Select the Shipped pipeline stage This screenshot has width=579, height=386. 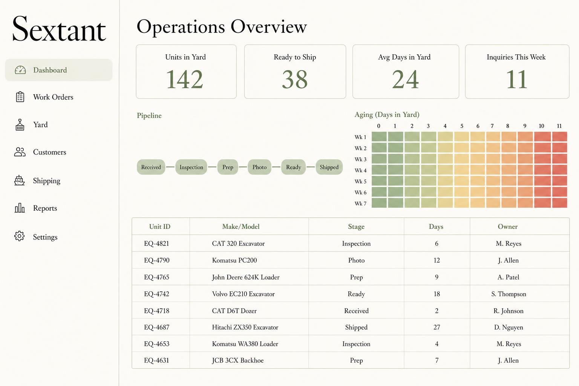[x=329, y=167]
